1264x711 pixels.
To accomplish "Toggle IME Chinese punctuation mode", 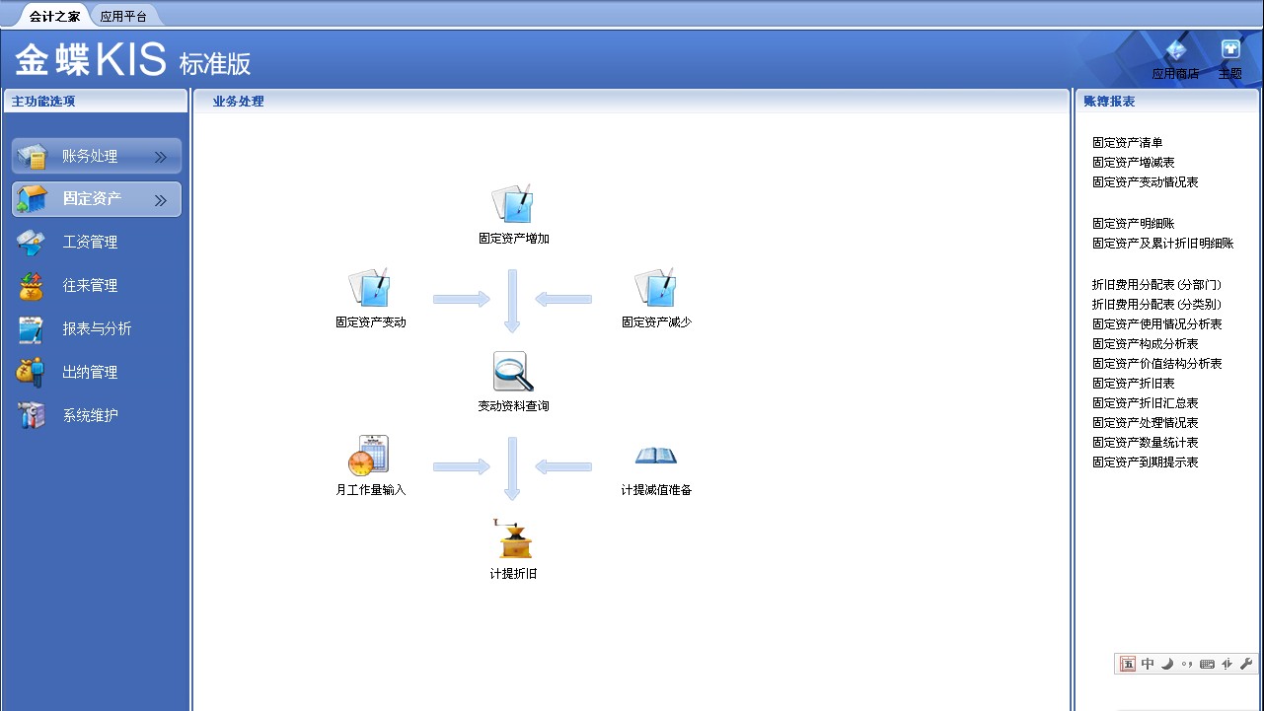I will click(x=1187, y=664).
